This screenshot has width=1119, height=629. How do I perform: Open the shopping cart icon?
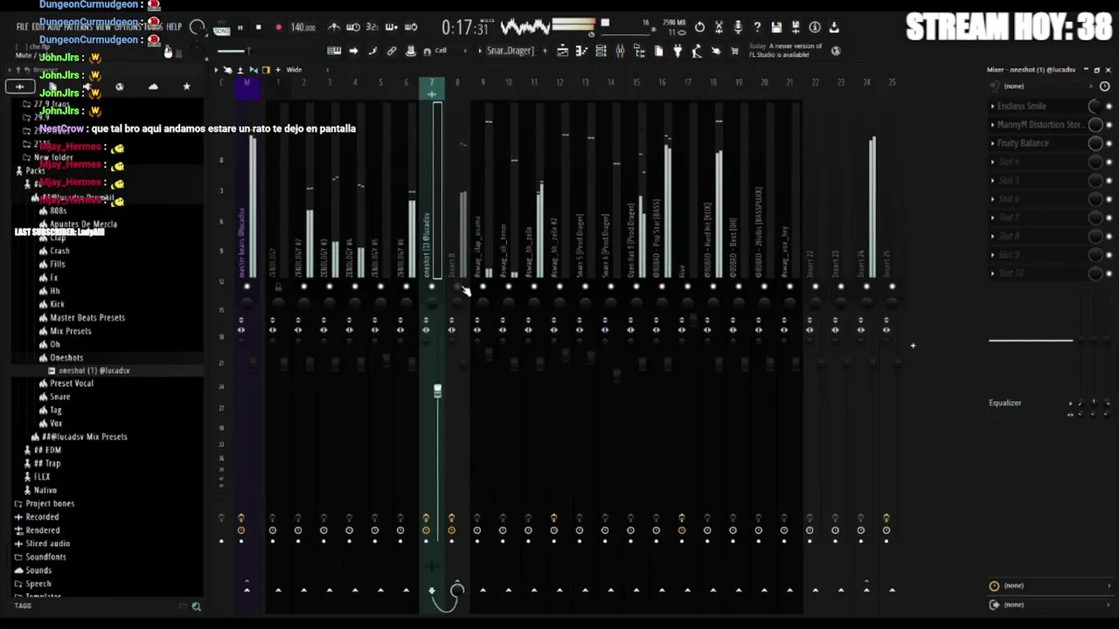[x=734, y=52]
